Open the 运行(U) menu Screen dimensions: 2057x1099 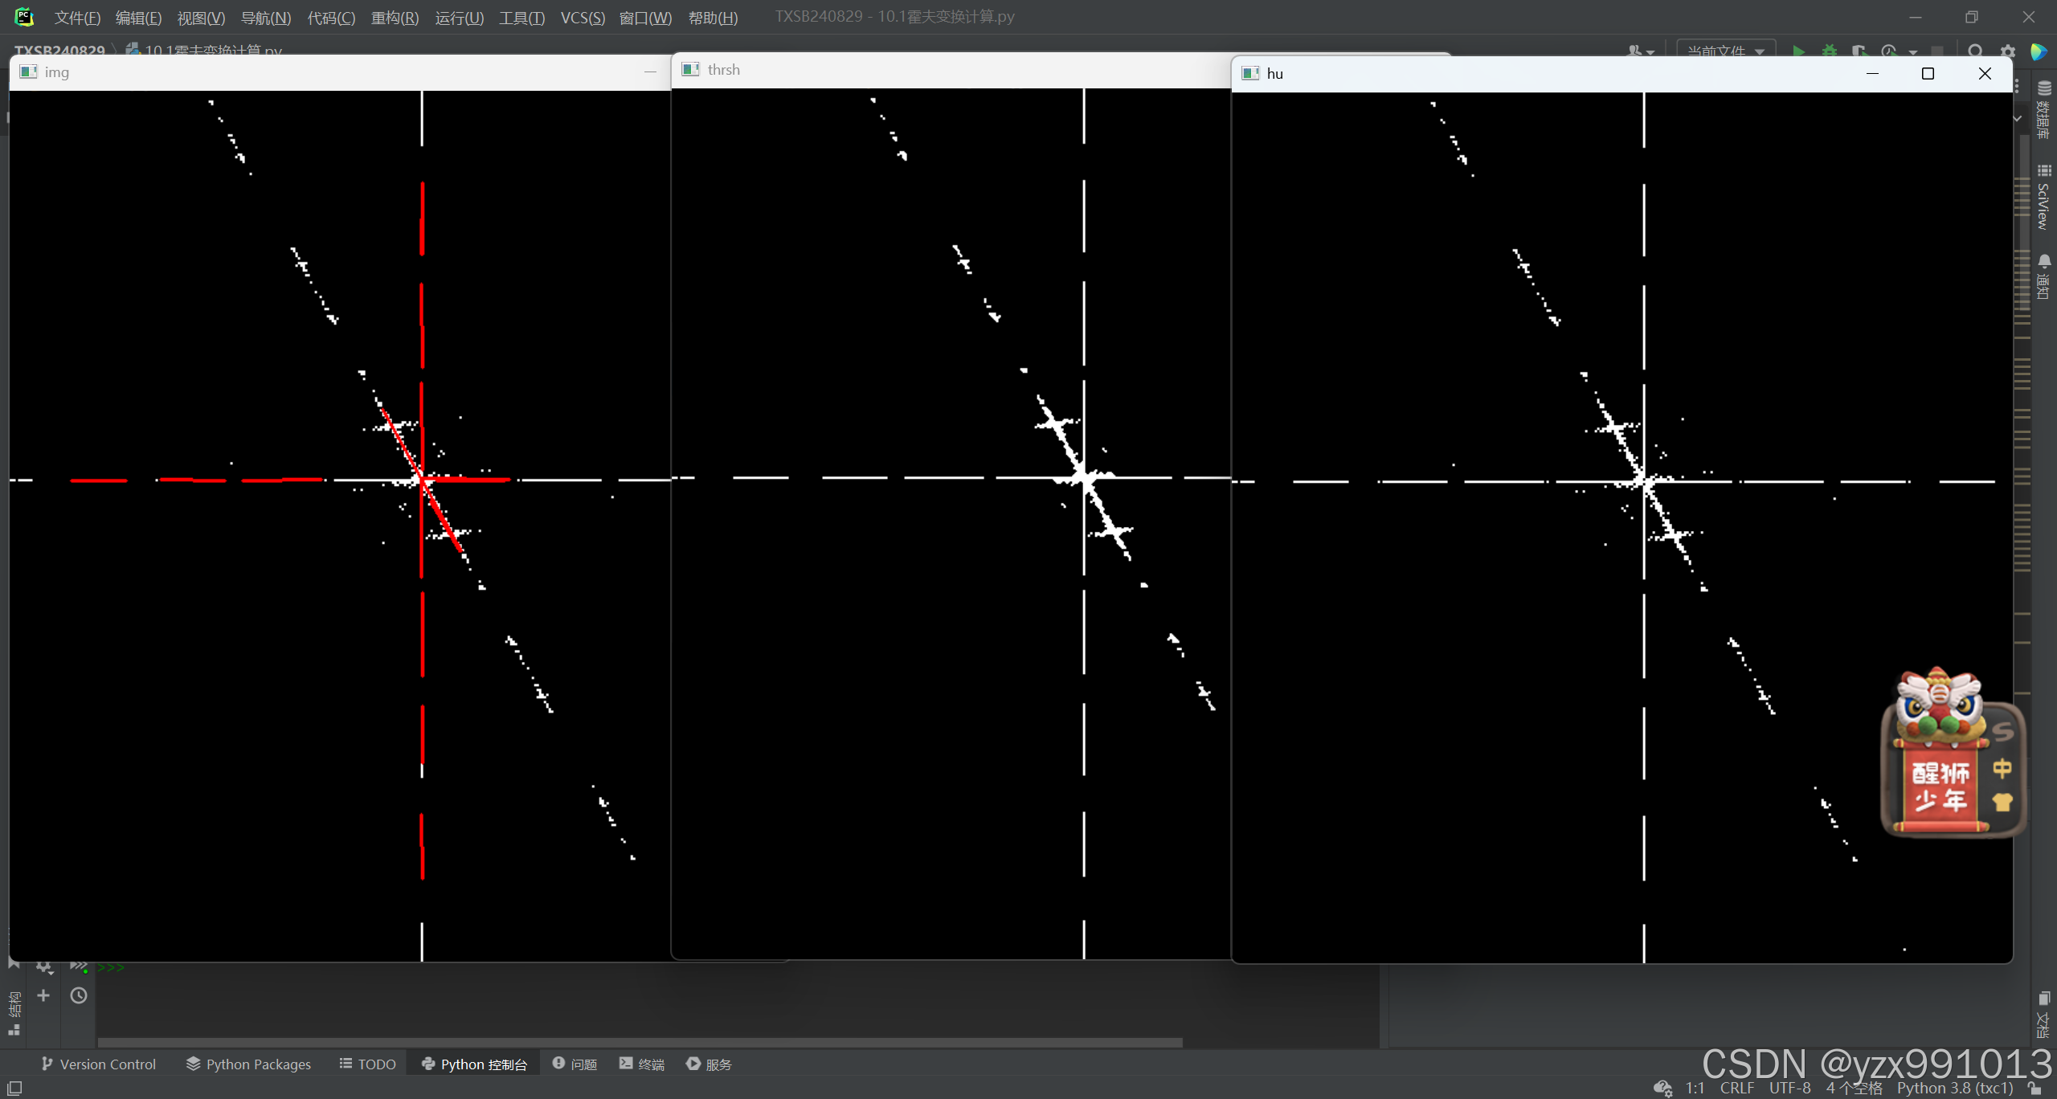[459, 18]
